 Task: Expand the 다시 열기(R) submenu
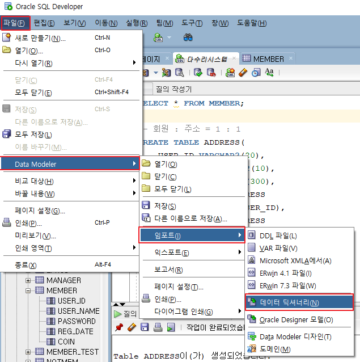71,63
